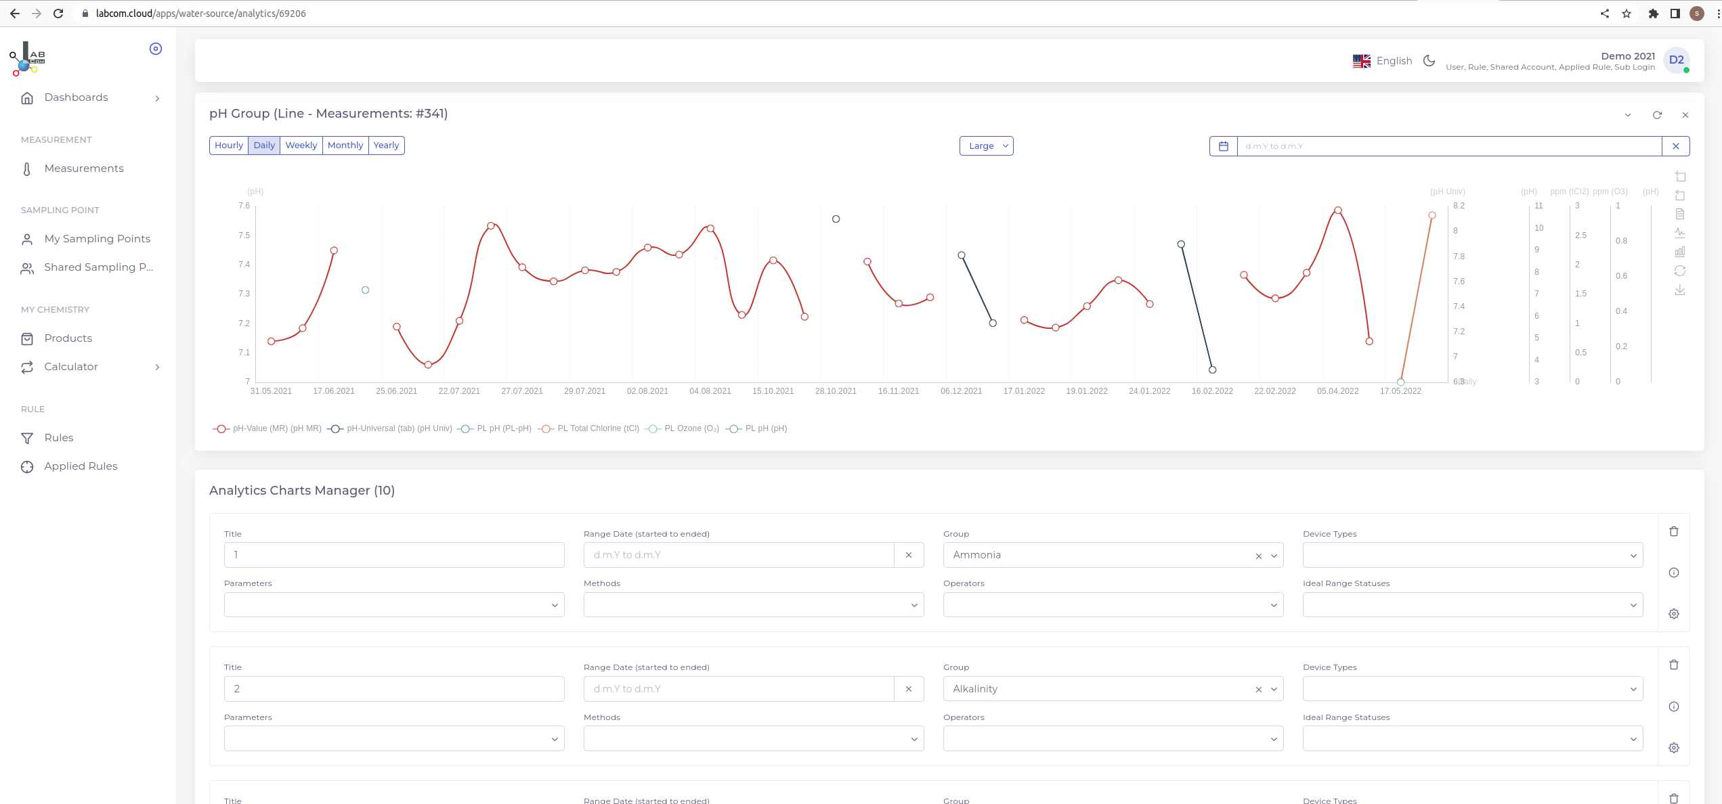This screenshot has width=1722, height=804.
Task: Open settings gear for chart titled 2
Action: [1674, 748]
